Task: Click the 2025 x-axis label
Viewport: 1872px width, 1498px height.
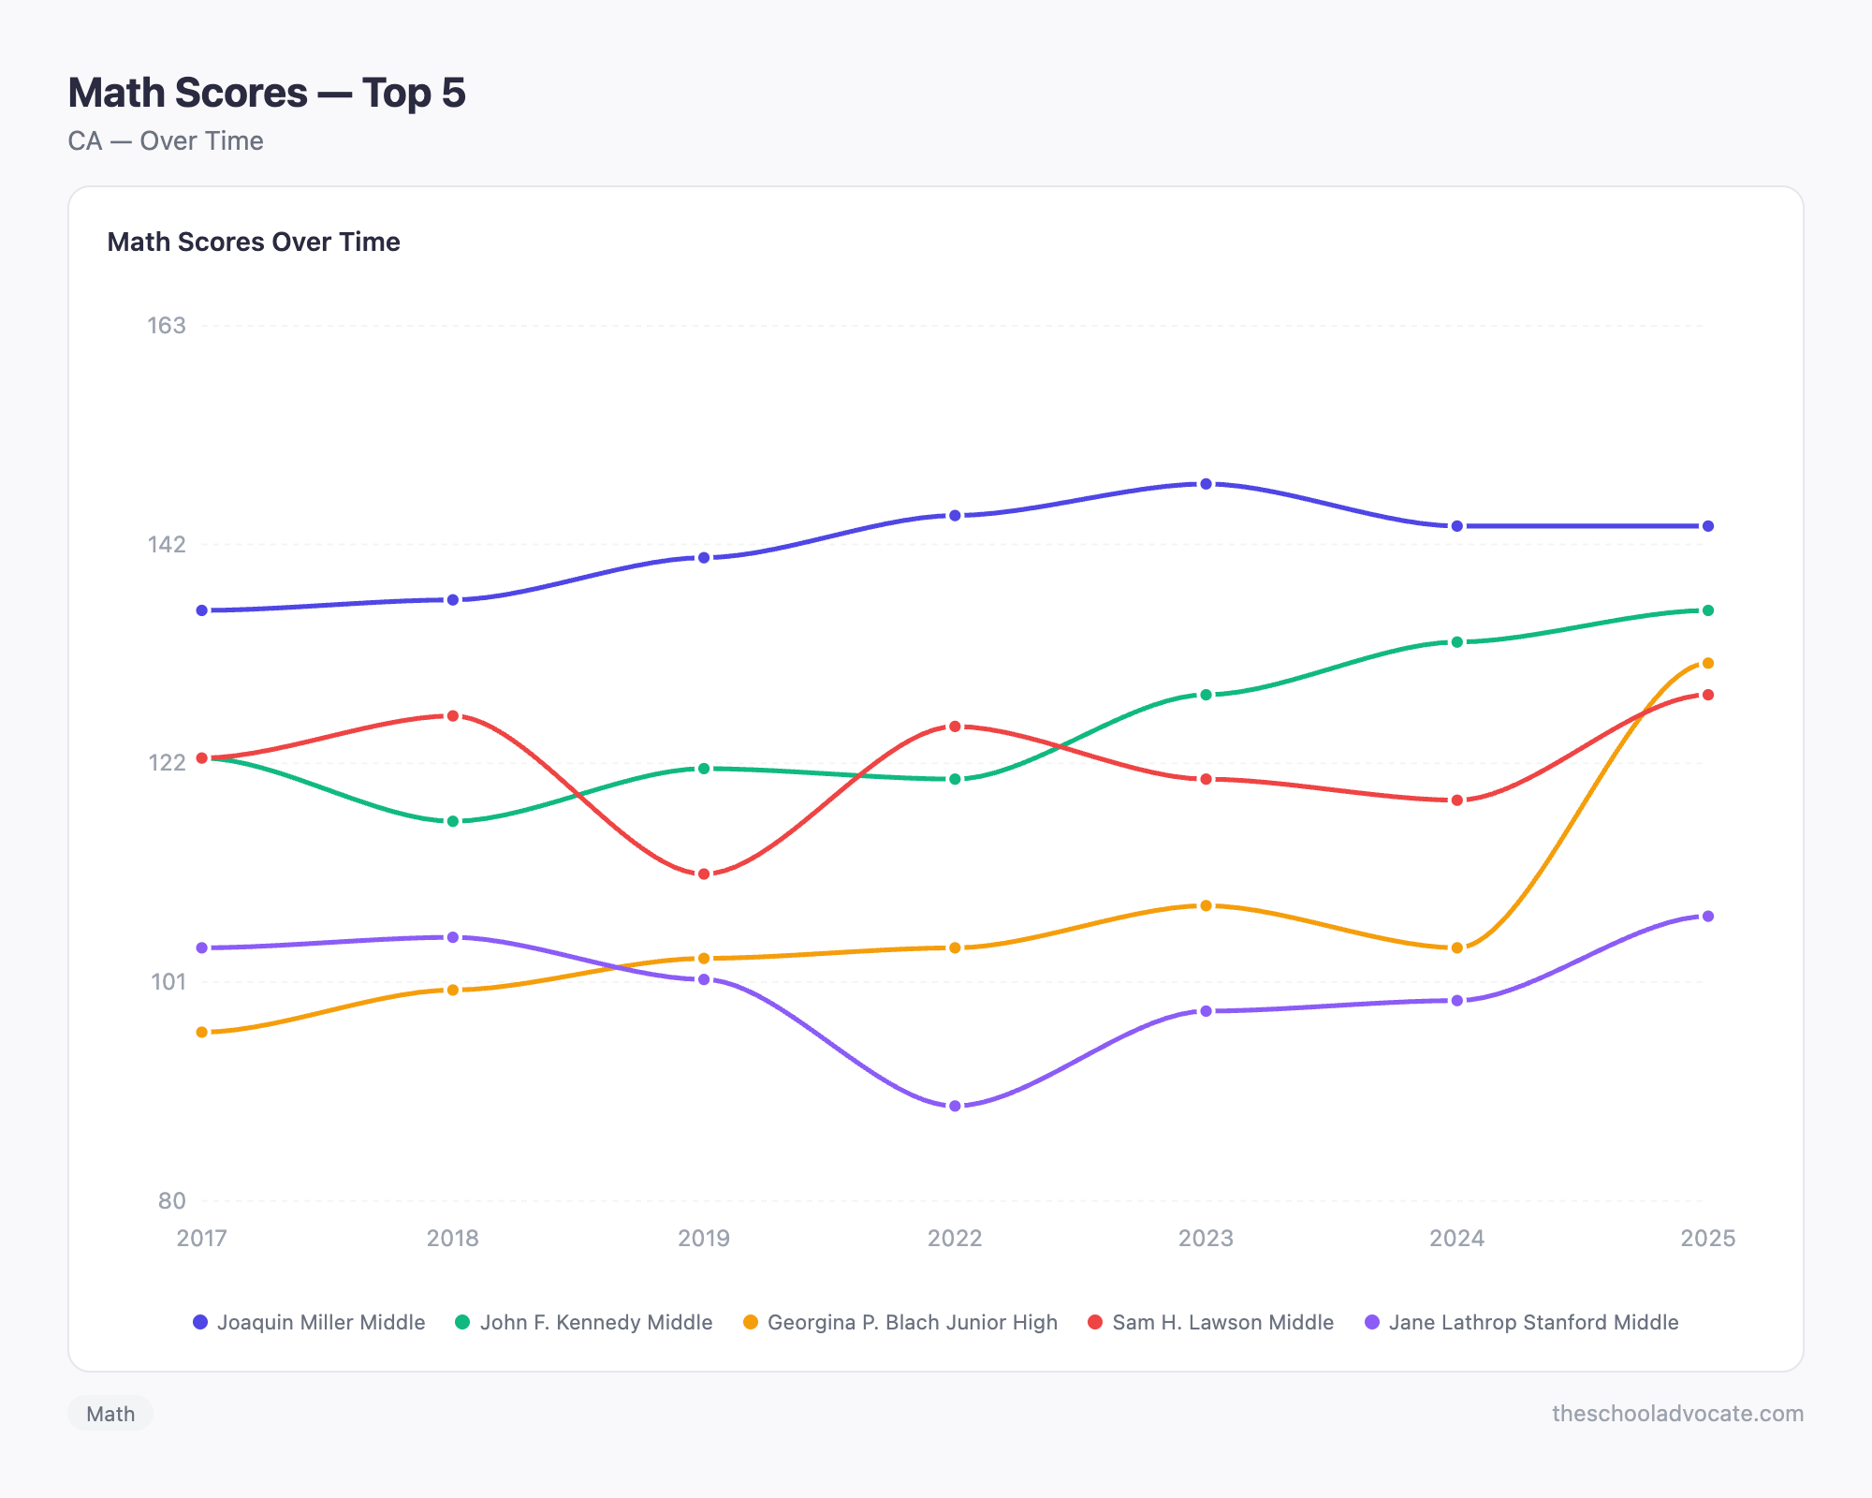Action: pyautogui.click(x=1707, y=1238)
